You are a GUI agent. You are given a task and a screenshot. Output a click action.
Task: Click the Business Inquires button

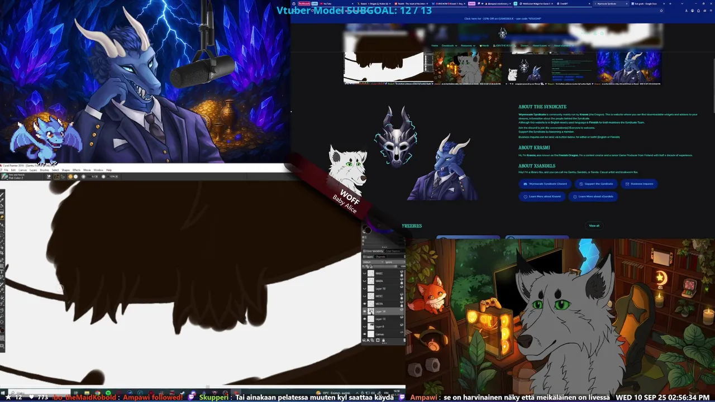[639, 184]
